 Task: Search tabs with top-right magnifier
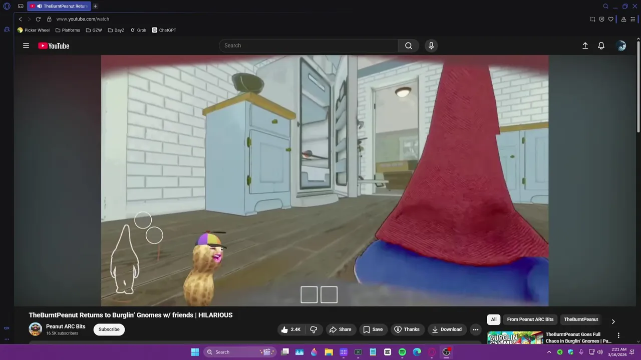[x=605, y=6]
